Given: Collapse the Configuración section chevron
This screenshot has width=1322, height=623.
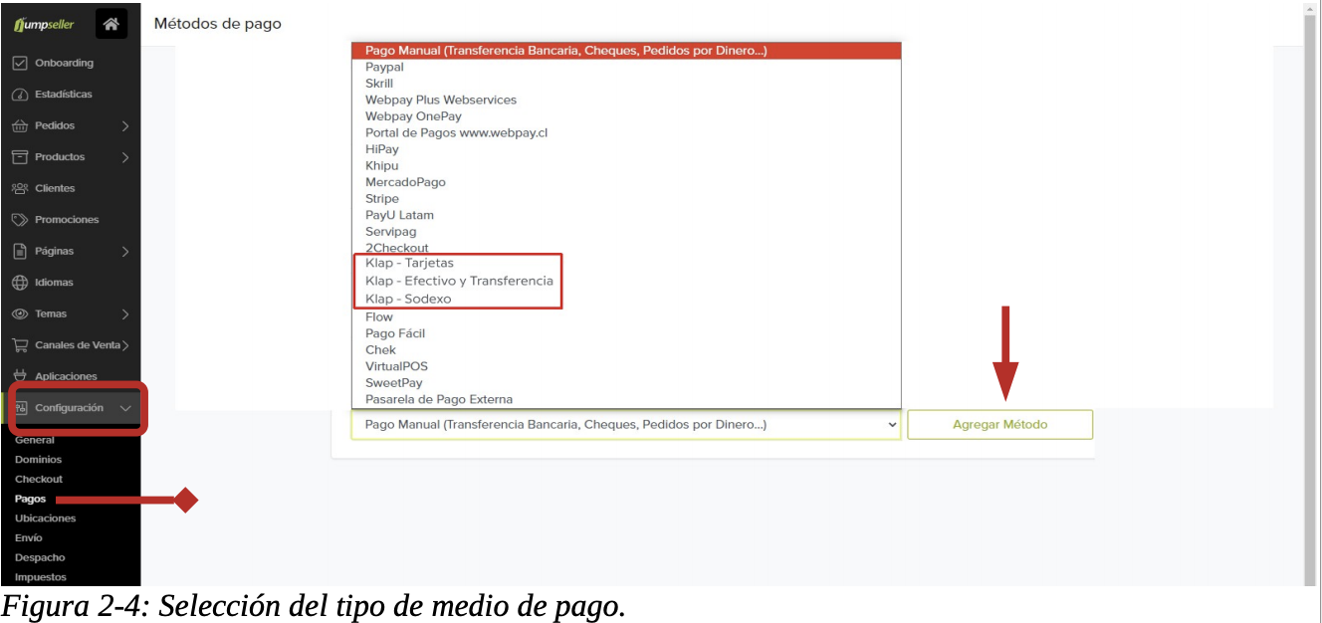Looking at the screenshot, I should pos(125,408).
